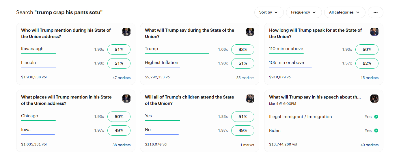This screenshot has height=155, width=401.
Task: Click the 'Trump's children attend' market image
Action: point(250,99)
